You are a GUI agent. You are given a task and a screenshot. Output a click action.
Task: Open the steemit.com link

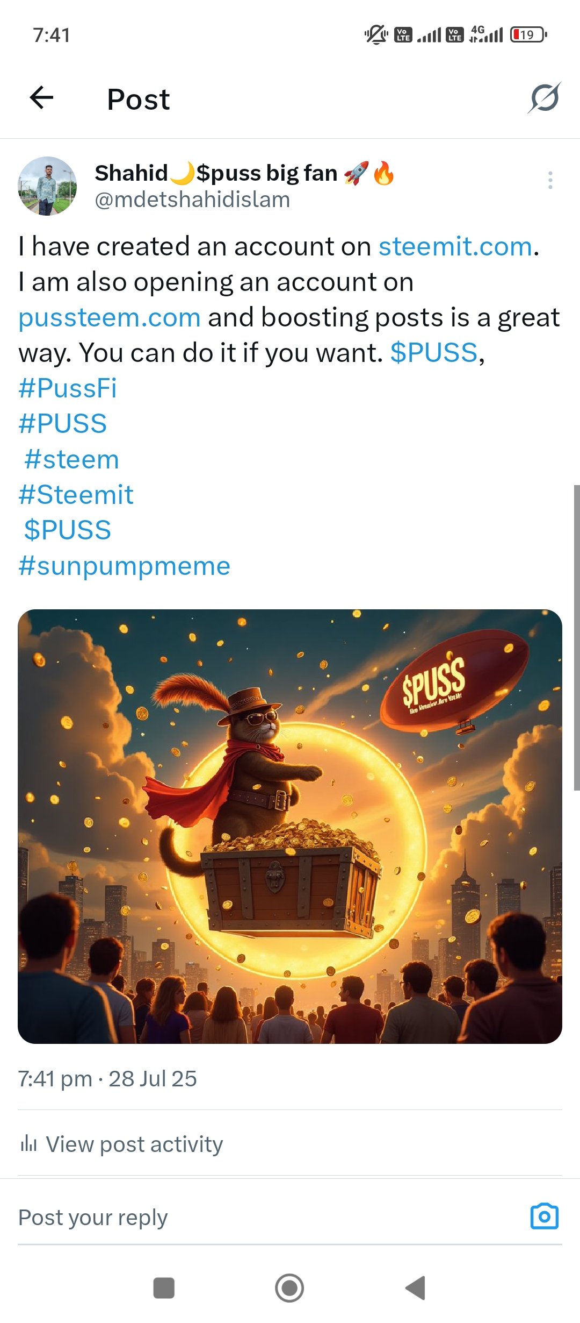(x=455, y=246)
